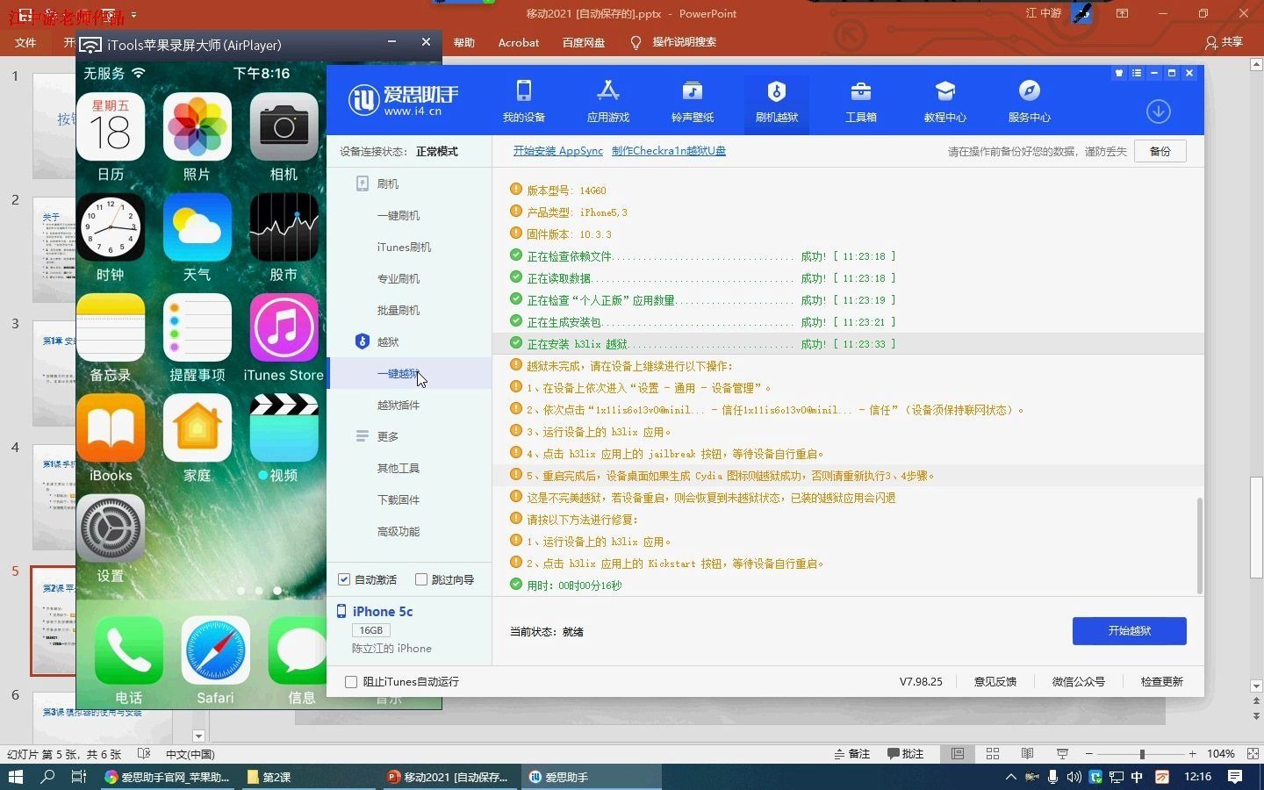Select 越狱插件 in the sidebar
The image size is (1264, 790).
click(399, 406)
